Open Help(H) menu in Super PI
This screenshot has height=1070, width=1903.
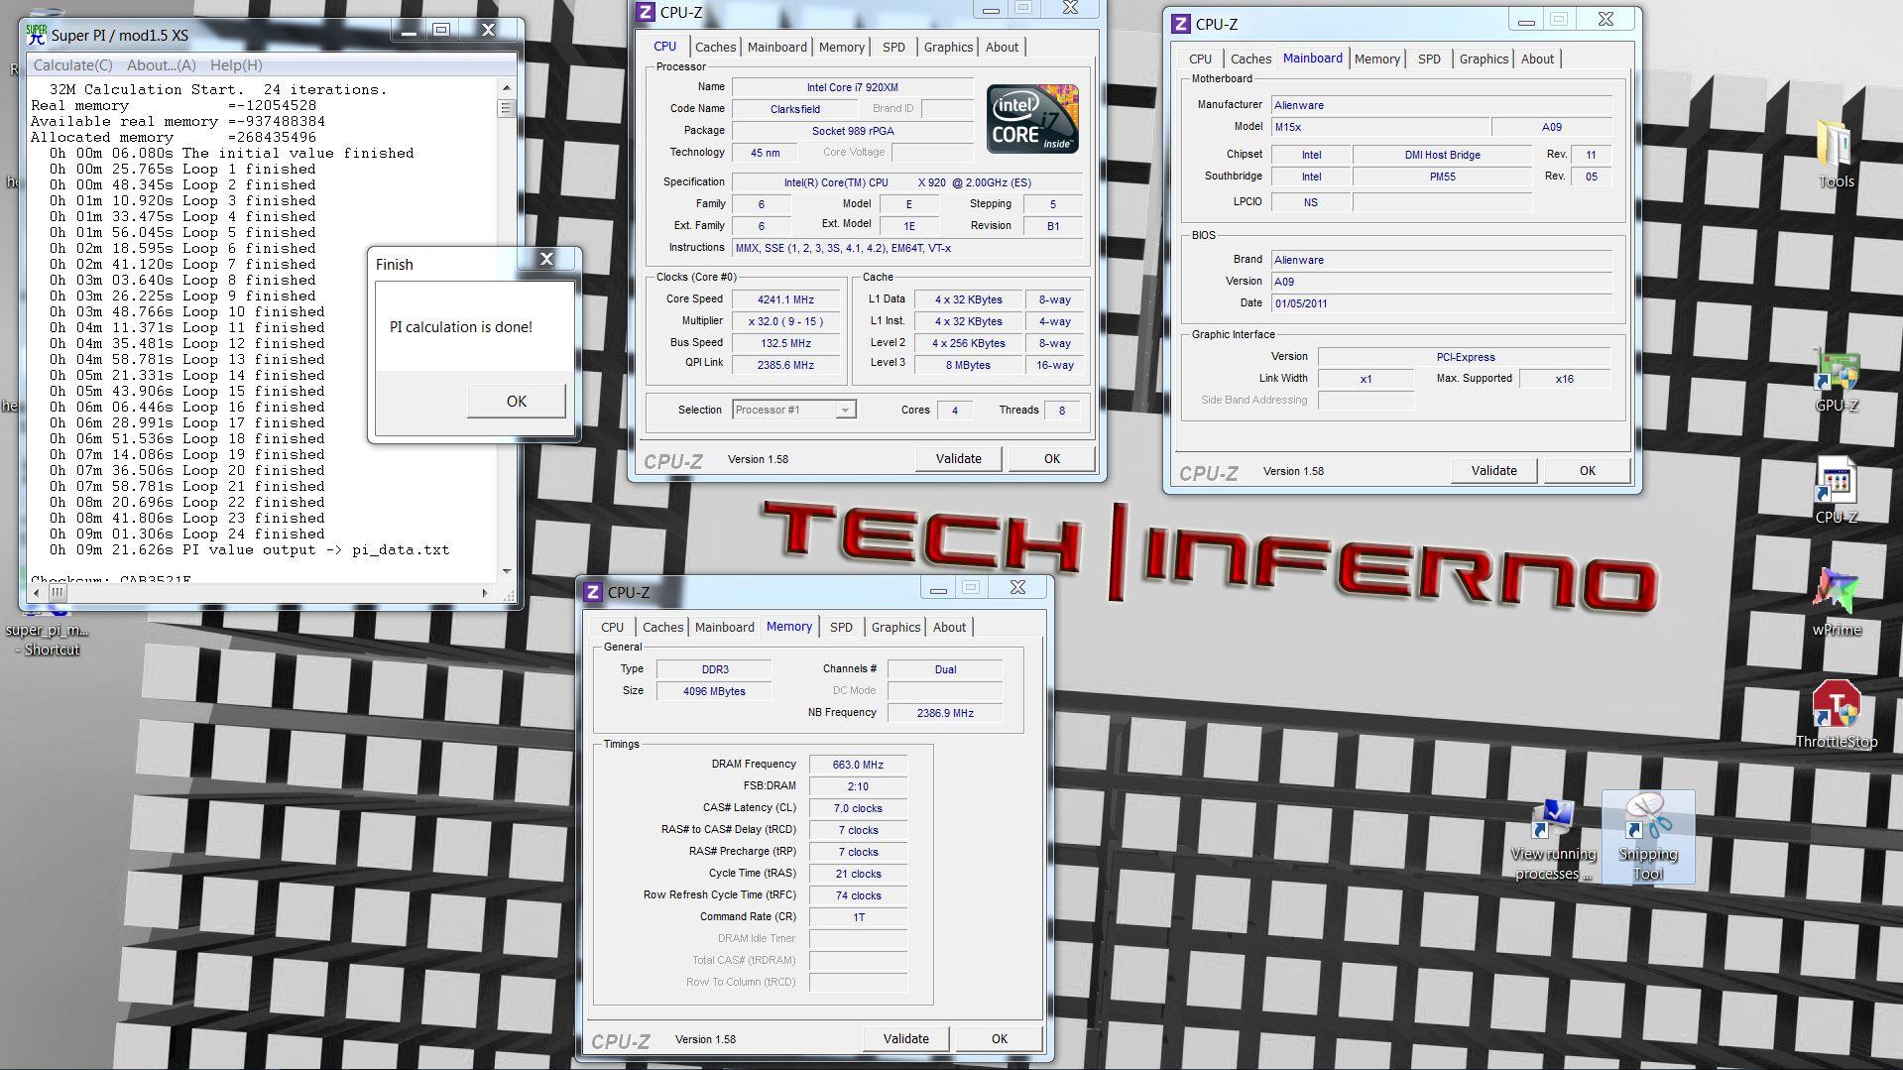click(x=236, y=64)
